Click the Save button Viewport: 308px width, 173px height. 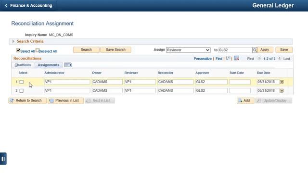(x=284, y=50)
